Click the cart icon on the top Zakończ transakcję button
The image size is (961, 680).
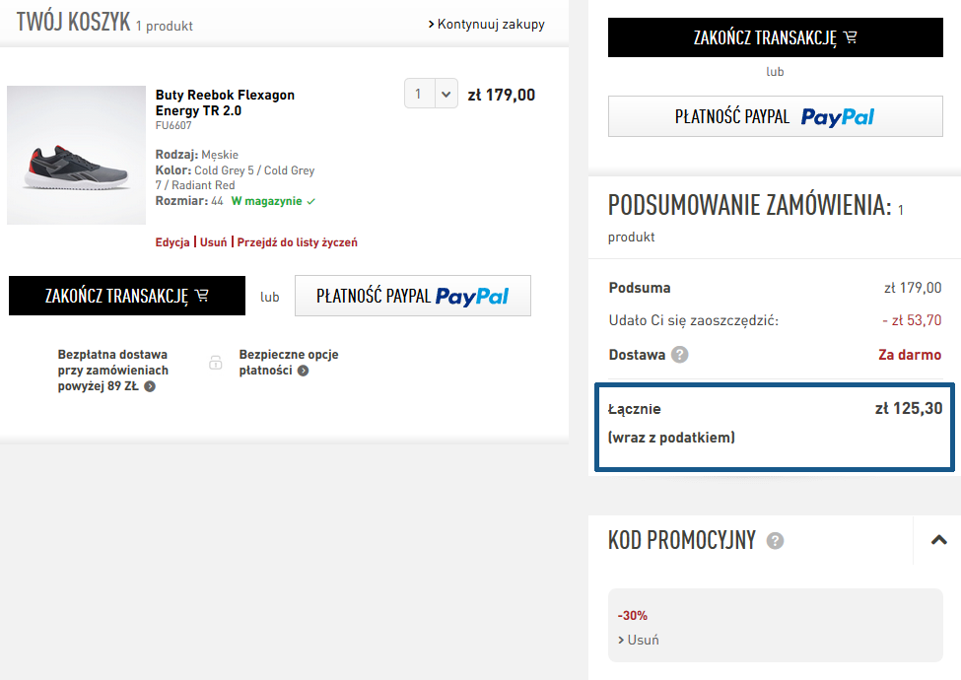tap(850, 37)
